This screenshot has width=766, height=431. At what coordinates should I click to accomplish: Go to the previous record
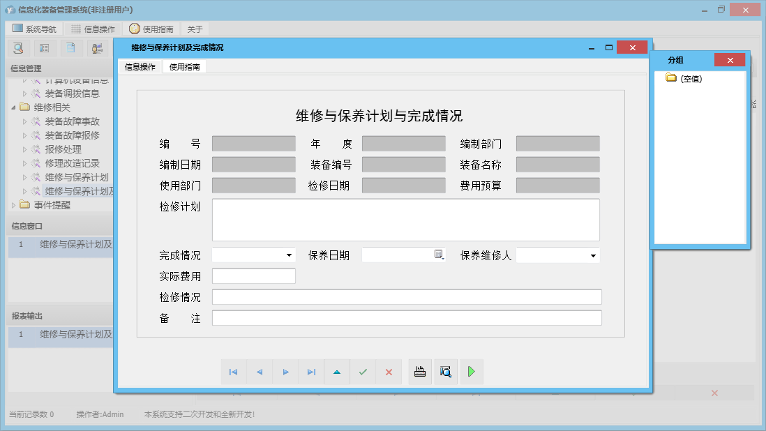click(x=260, y=372)
